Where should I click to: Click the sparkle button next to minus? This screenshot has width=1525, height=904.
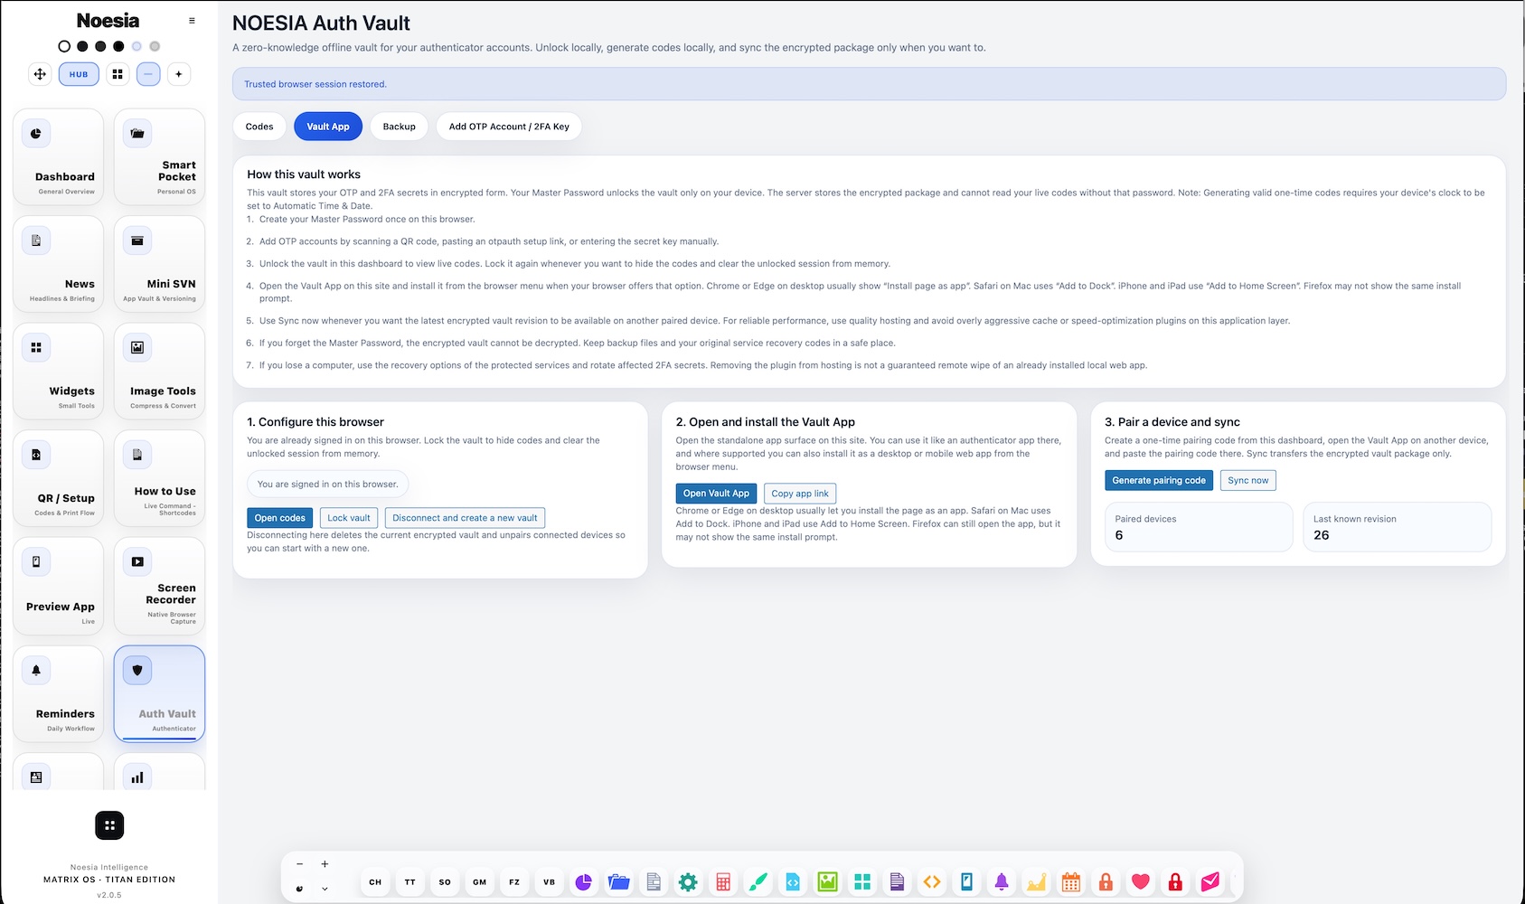tap(179, 74)
